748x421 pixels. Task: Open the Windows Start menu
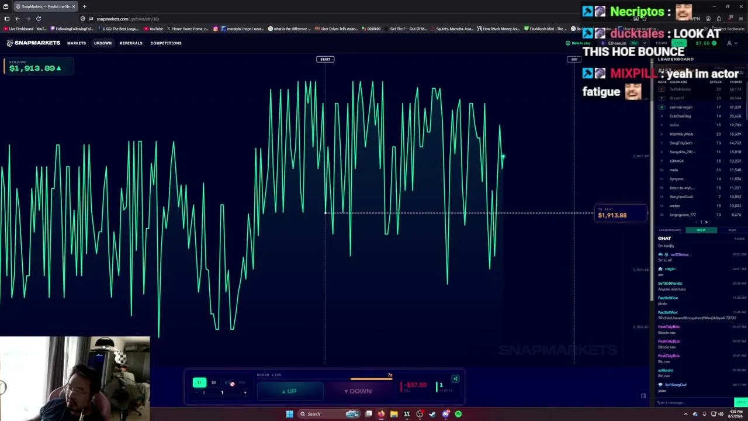tap(289, 414)
